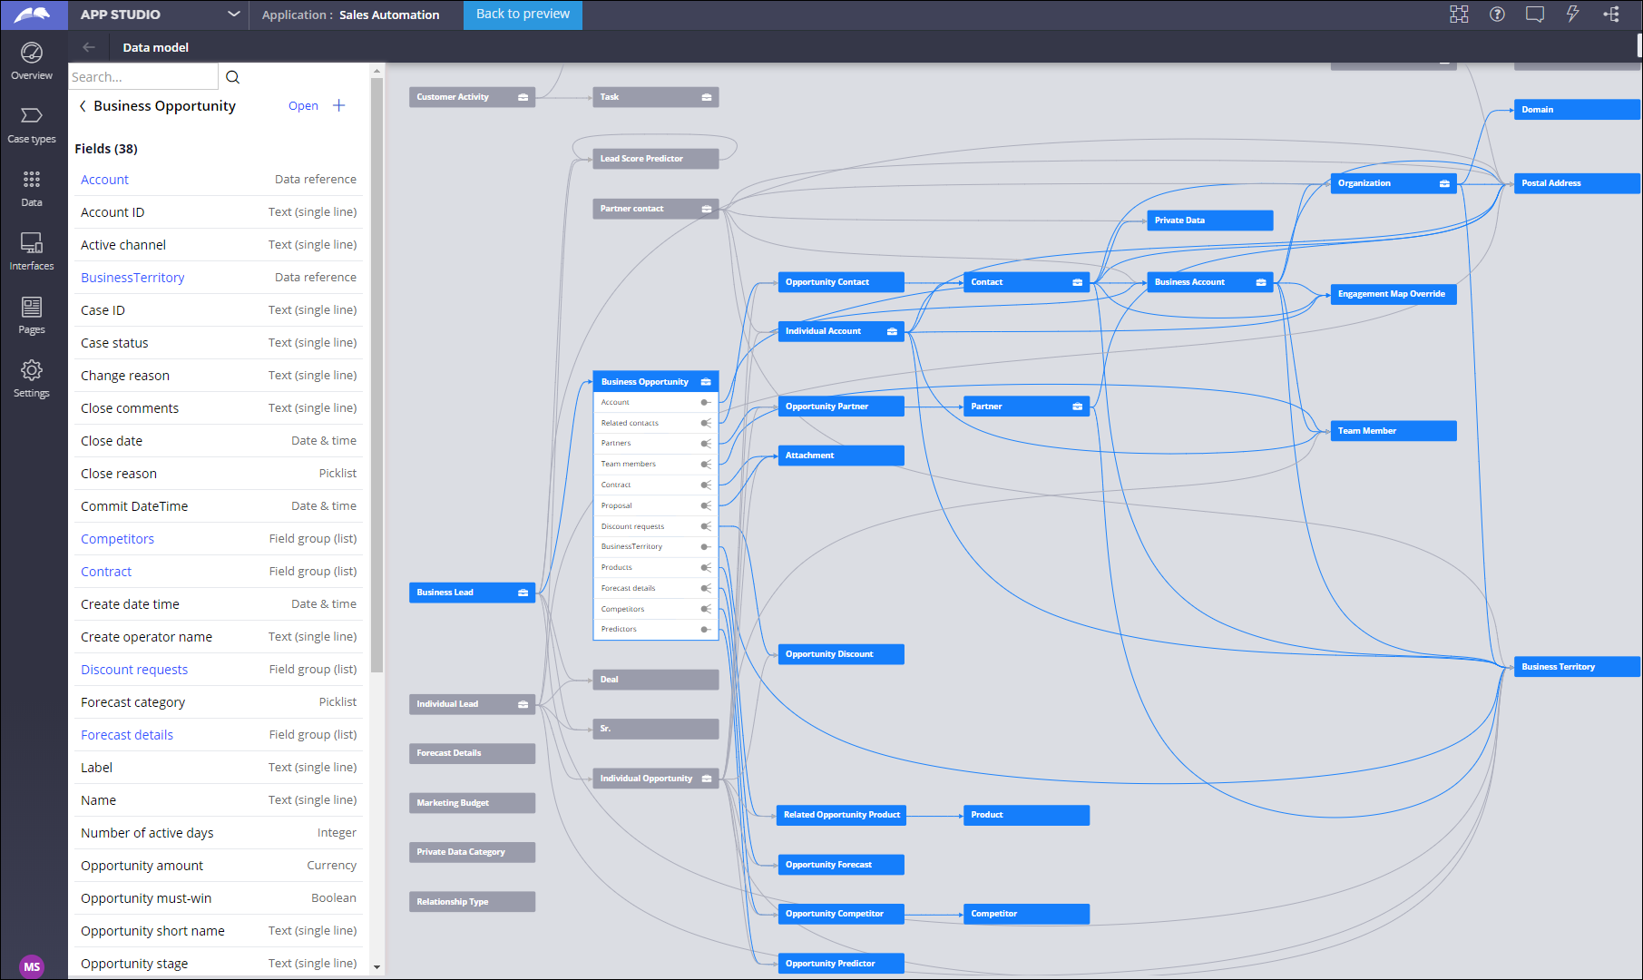
Task: Click the lightning bolt icon in header
Action: click(1572, 15)
